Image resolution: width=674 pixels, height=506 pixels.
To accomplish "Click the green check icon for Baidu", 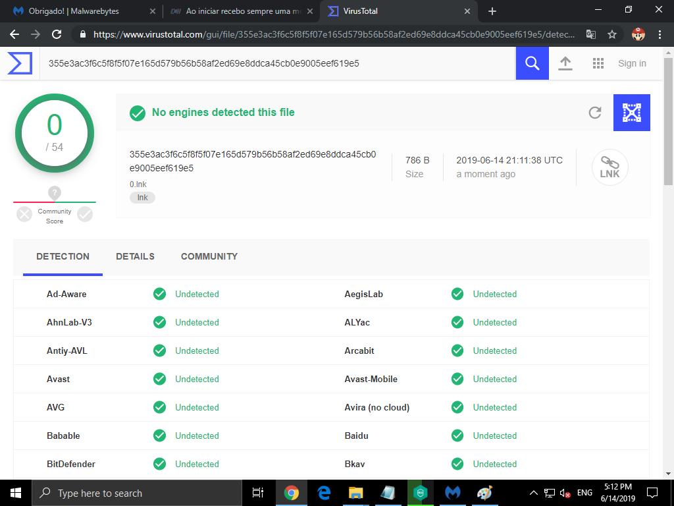I will (x=457, y=436).
